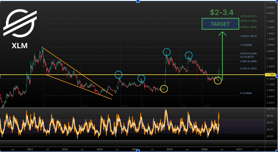Click the right-middle image selection handle
278x152 pixels.
click(x=277, y=76)
